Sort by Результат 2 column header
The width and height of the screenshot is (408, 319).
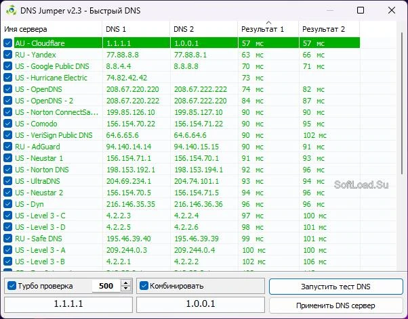tap(329, 29)
